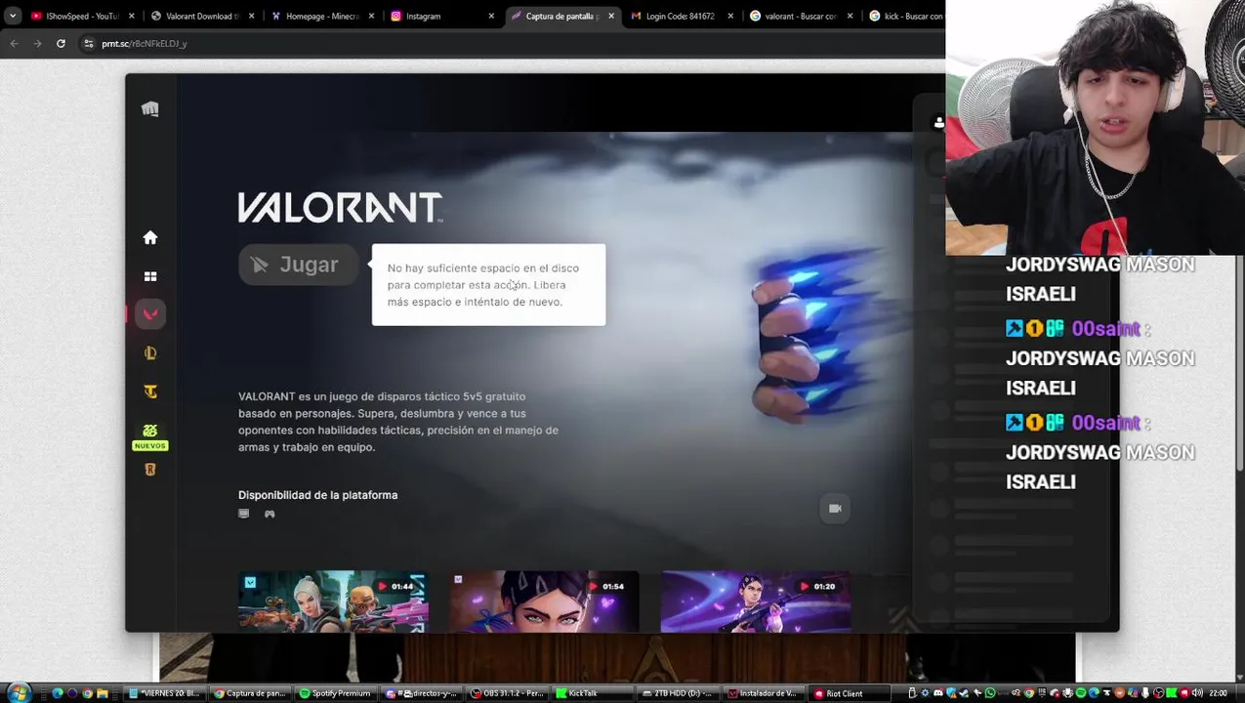Click the grayed-out Jugar button
Image resolution: width=1245 pixels, height=703 pixels.
(298, 265)
